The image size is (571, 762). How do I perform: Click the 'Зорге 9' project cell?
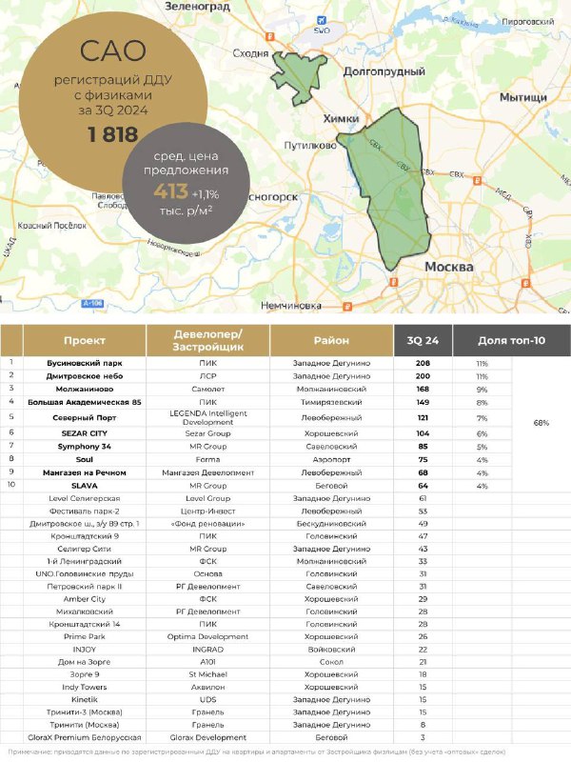click(85, 674)
